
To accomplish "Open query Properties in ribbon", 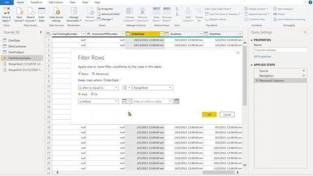I will tap(105, 9).
